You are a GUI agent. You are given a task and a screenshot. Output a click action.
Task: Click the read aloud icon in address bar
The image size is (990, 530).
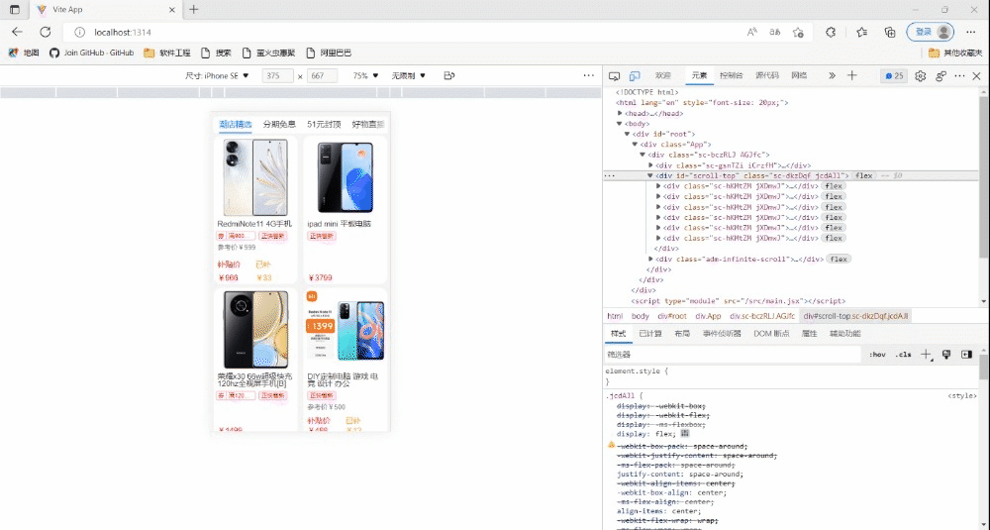[x=752, y=32]
